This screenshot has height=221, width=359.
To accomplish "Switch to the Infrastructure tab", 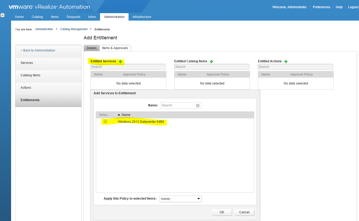I will pos(142,17).
